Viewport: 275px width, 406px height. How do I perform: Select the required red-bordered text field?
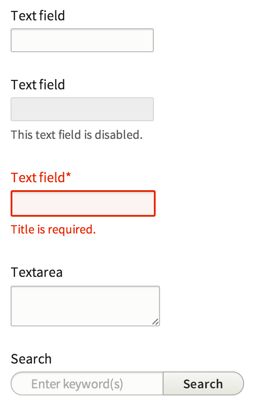click(83, 203)
